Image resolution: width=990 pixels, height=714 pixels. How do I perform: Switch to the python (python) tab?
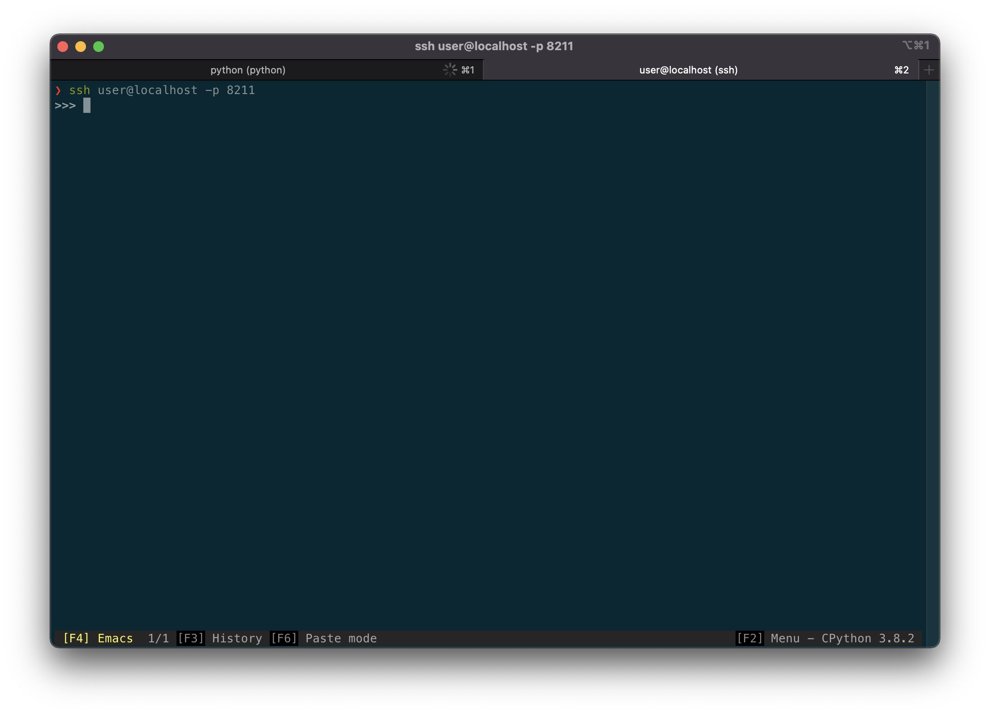(248, 70)
